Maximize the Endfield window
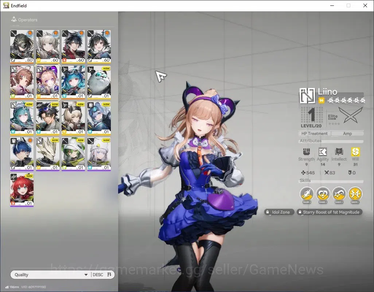 348,5
